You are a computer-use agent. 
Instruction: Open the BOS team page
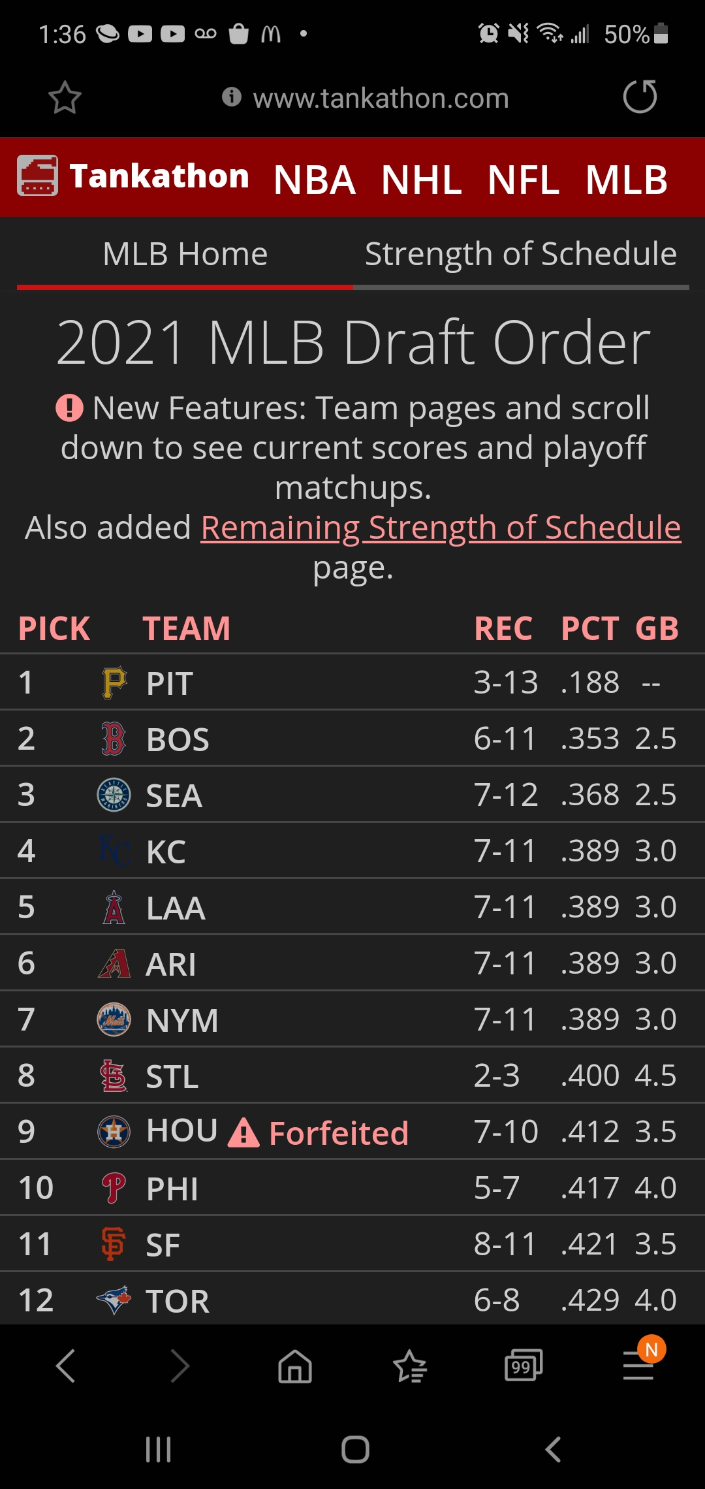pos(178,739)
